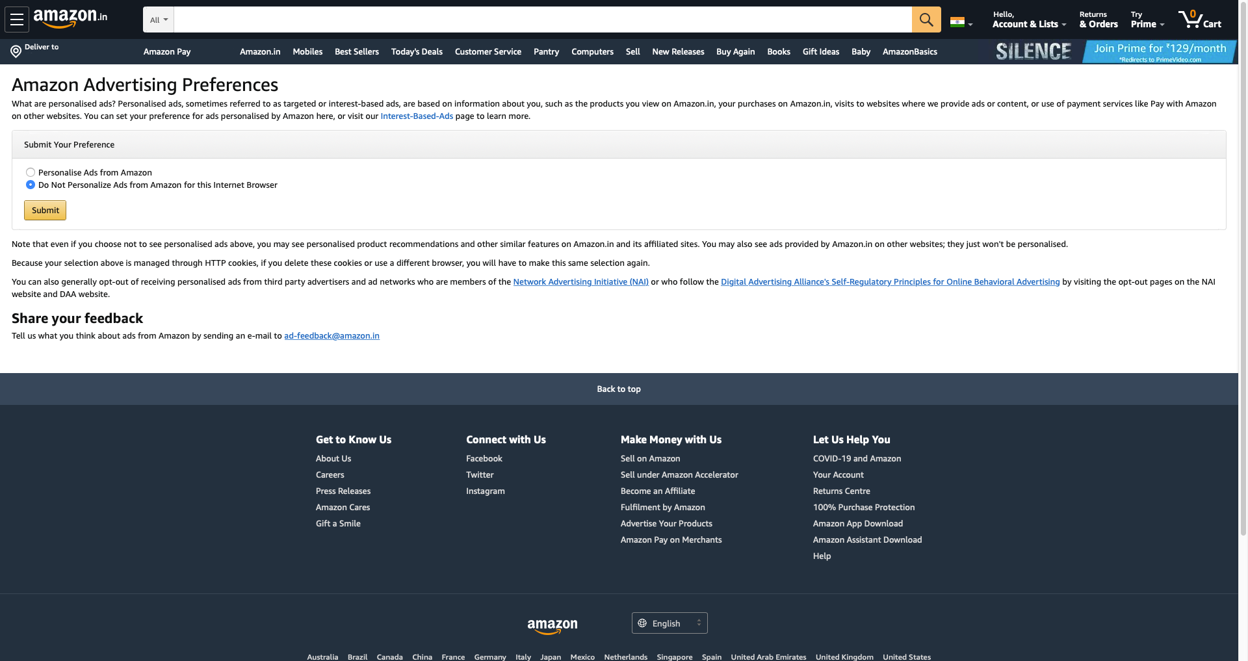
Task: Click the amazon.in logo
Action: click(x=70, y=18)
